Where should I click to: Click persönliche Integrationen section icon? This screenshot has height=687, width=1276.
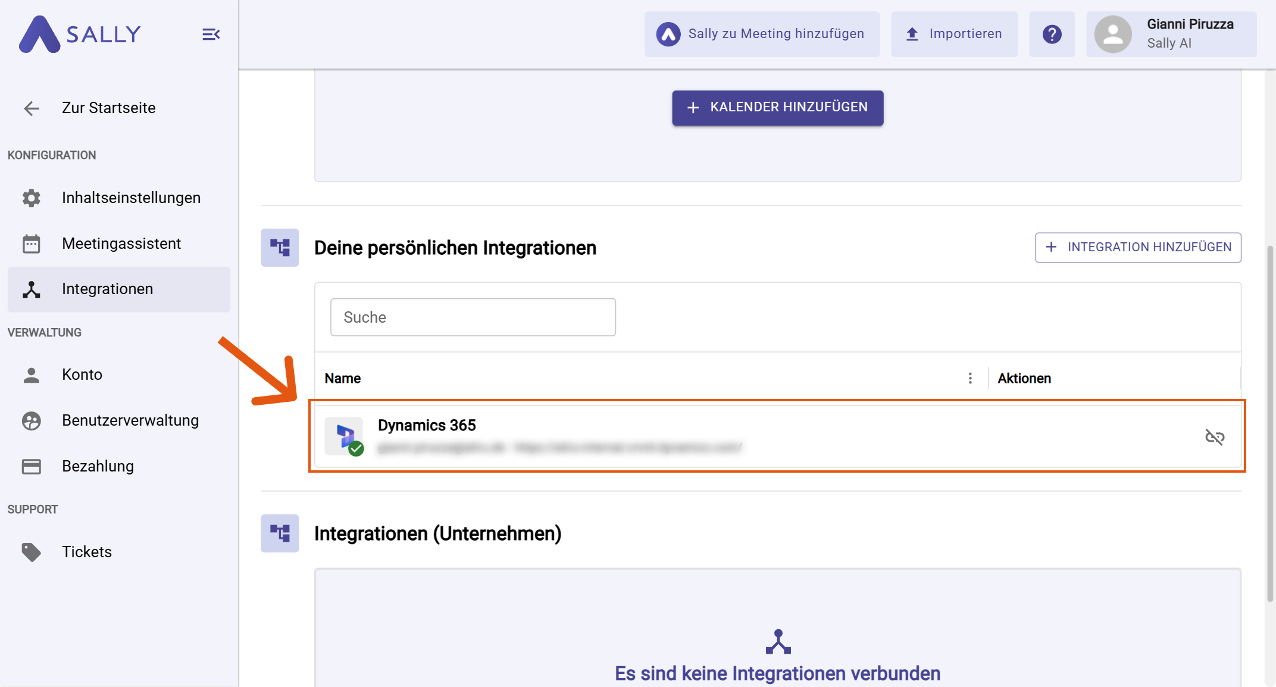coord(280,248)
